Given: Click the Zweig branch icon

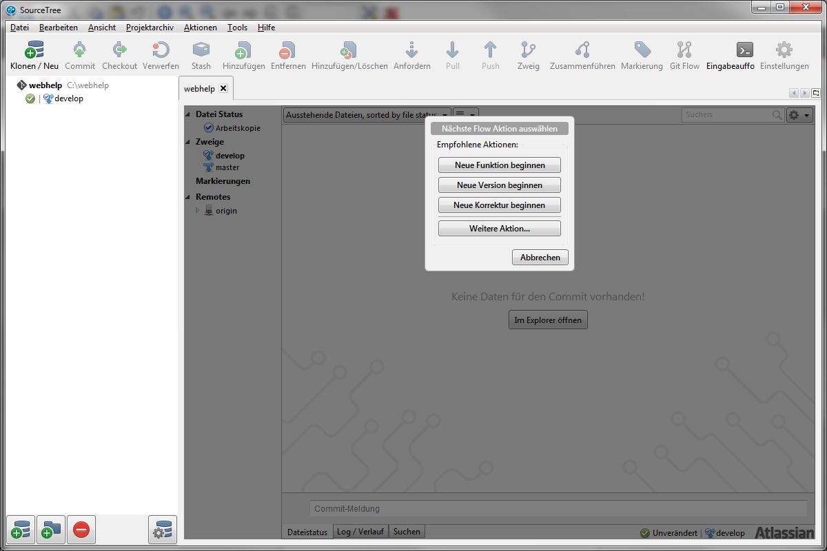Looking at the screenshot, I should click(x=529, y=51).
